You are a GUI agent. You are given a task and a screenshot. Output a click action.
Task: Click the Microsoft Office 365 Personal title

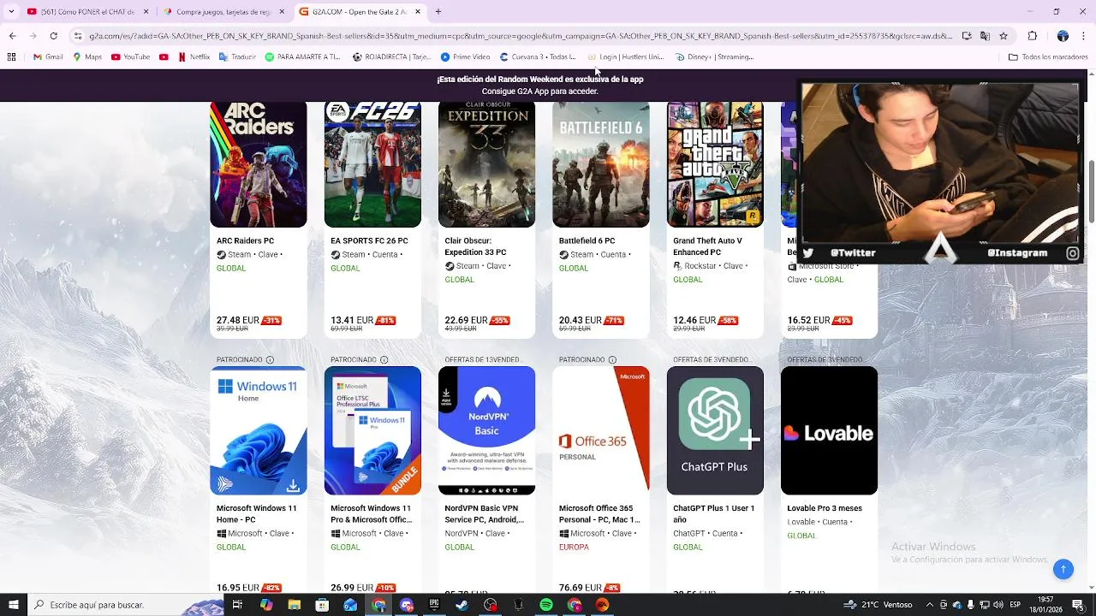click(x=599, y=513)
